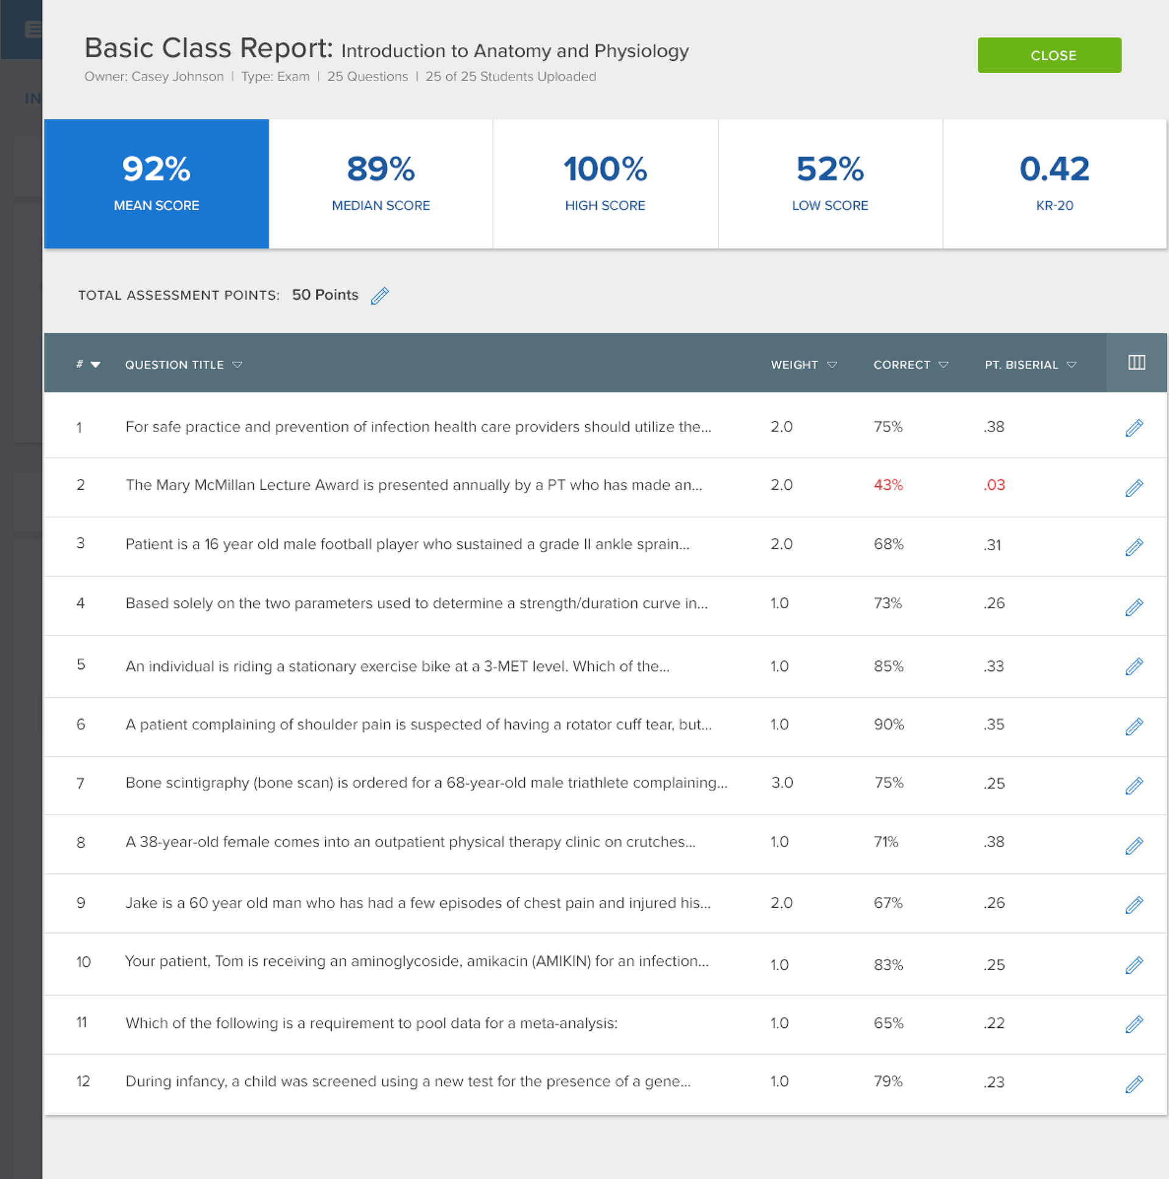Switch to the Median Score tile
Viewport: 1169px width, 1179px height.
coord(381,183)
